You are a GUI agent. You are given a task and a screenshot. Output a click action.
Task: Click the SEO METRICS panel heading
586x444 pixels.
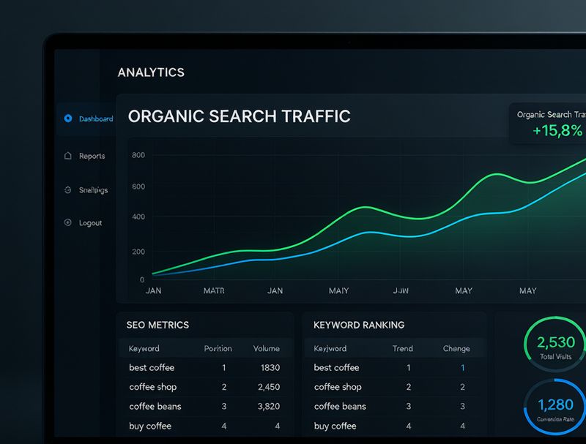(x=157, y=325)
